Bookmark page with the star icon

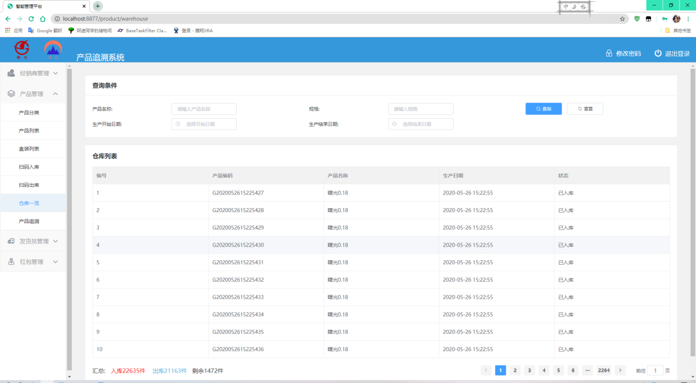click(x=623, y=19)
